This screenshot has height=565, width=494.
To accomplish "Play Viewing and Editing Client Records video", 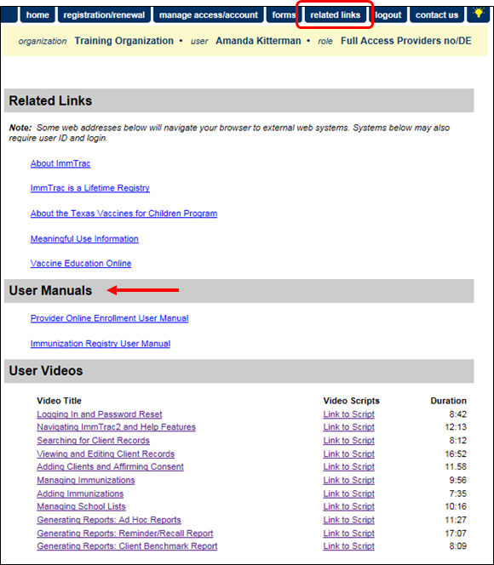I will (x=106, y=454).
